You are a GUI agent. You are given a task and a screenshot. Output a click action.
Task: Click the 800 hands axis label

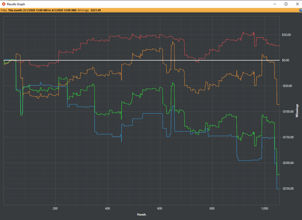212,208
